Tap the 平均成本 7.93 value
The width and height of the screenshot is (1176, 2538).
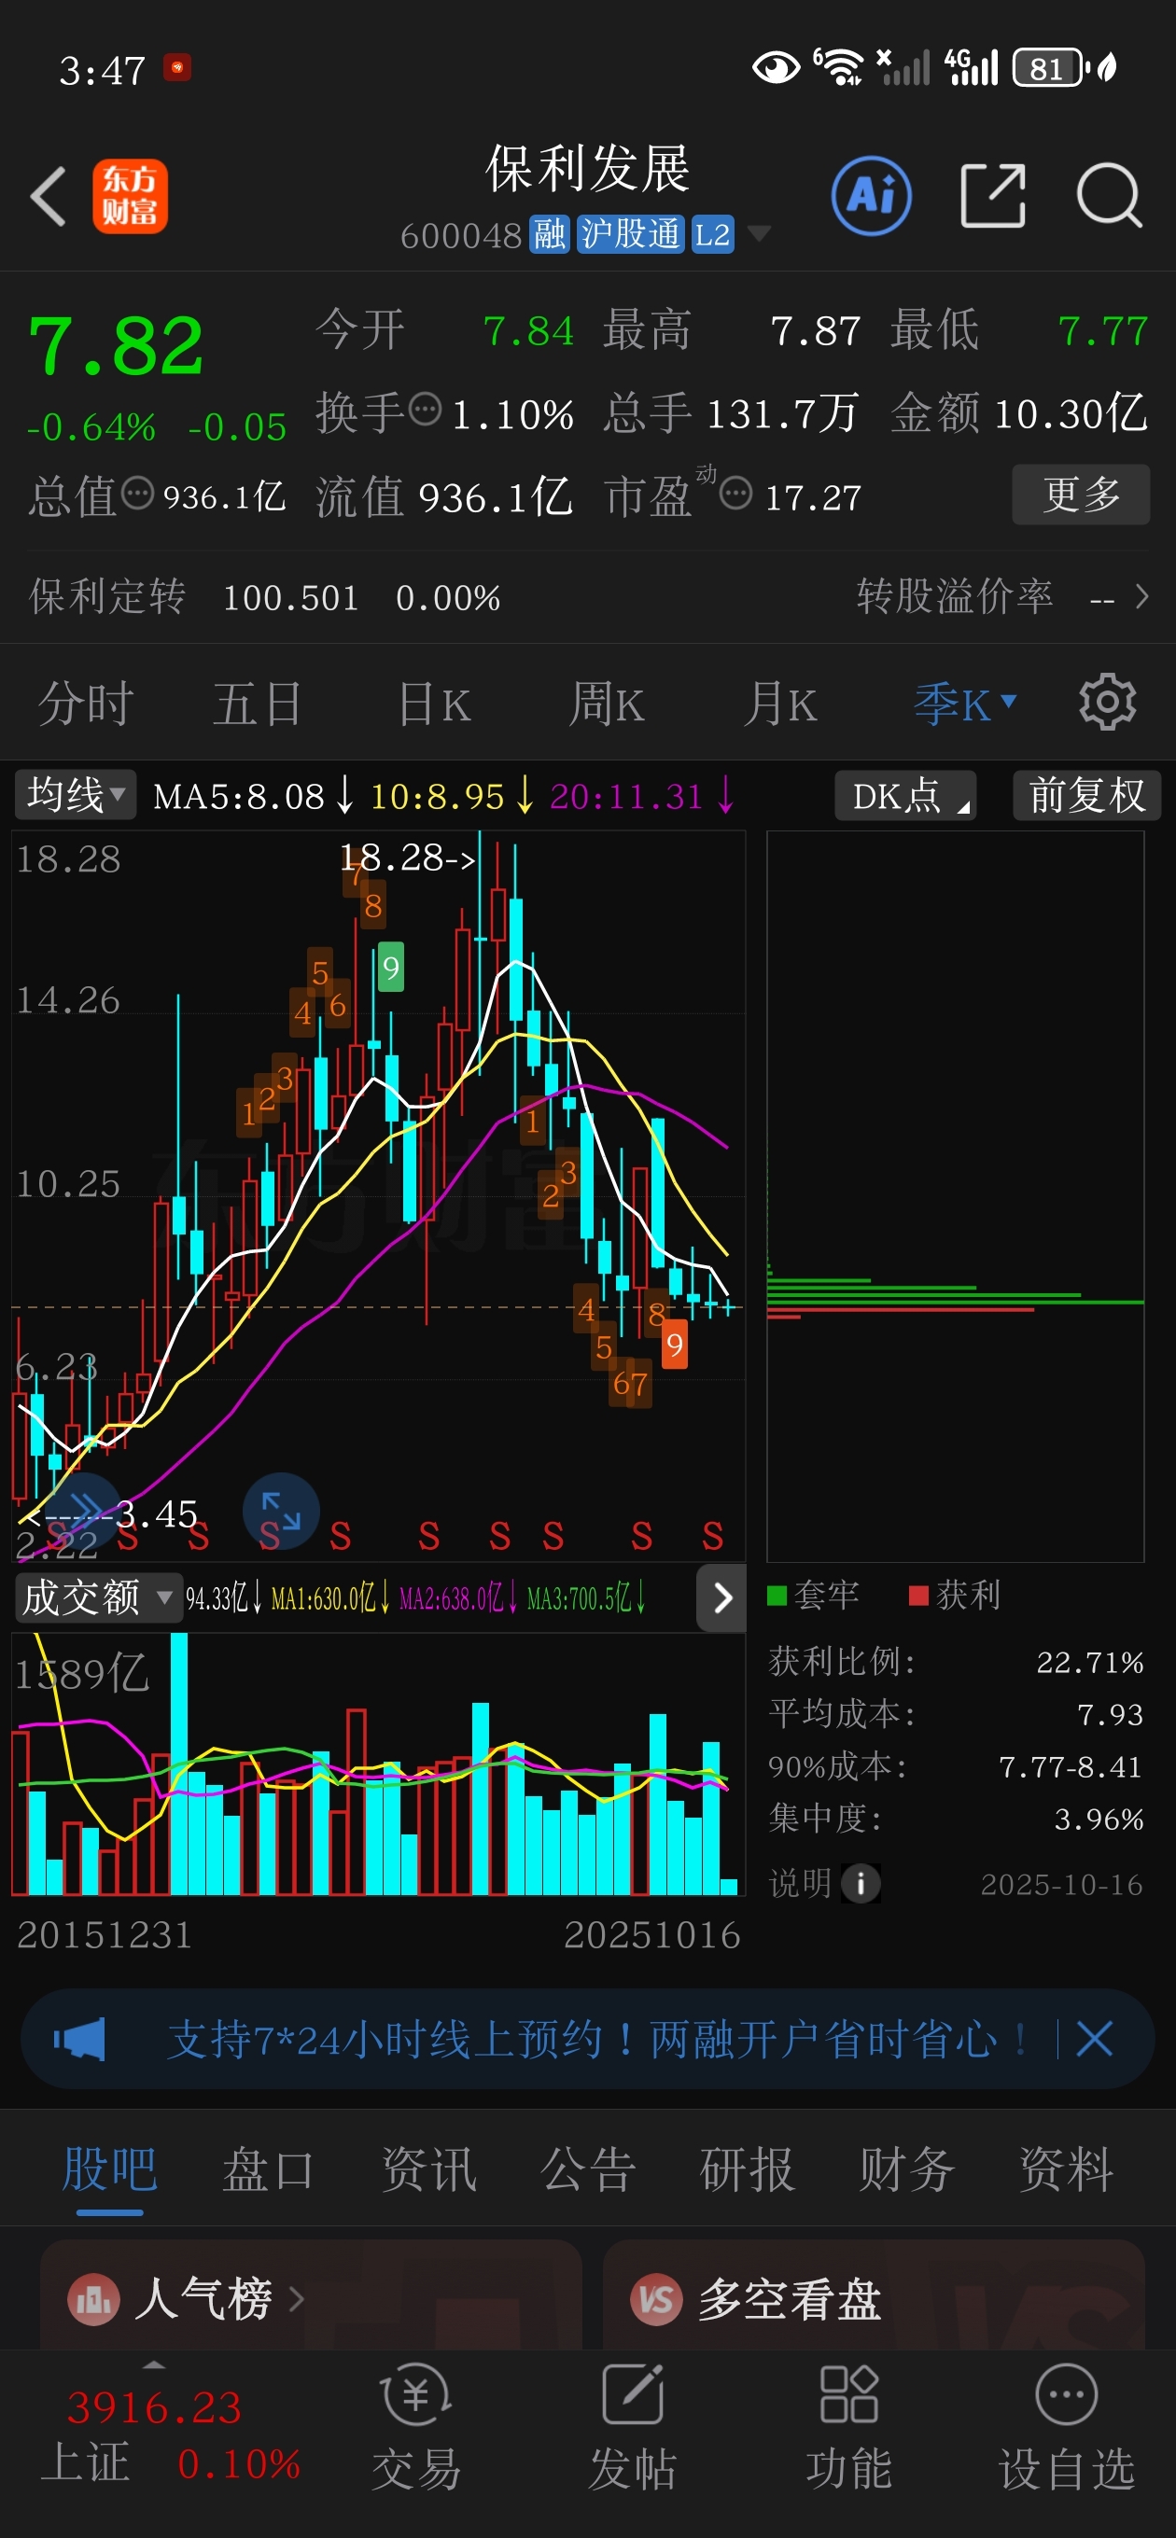click(1110, 1714)
